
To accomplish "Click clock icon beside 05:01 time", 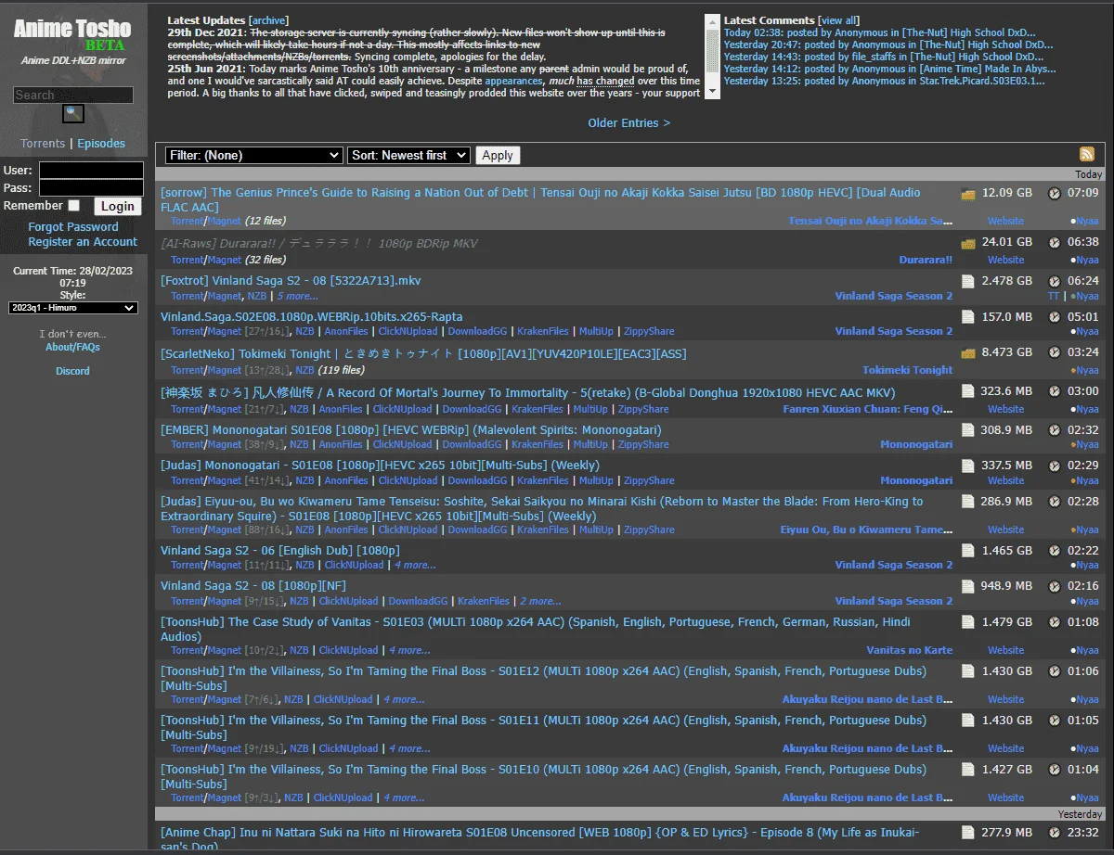I will (x=1054, y=317).
